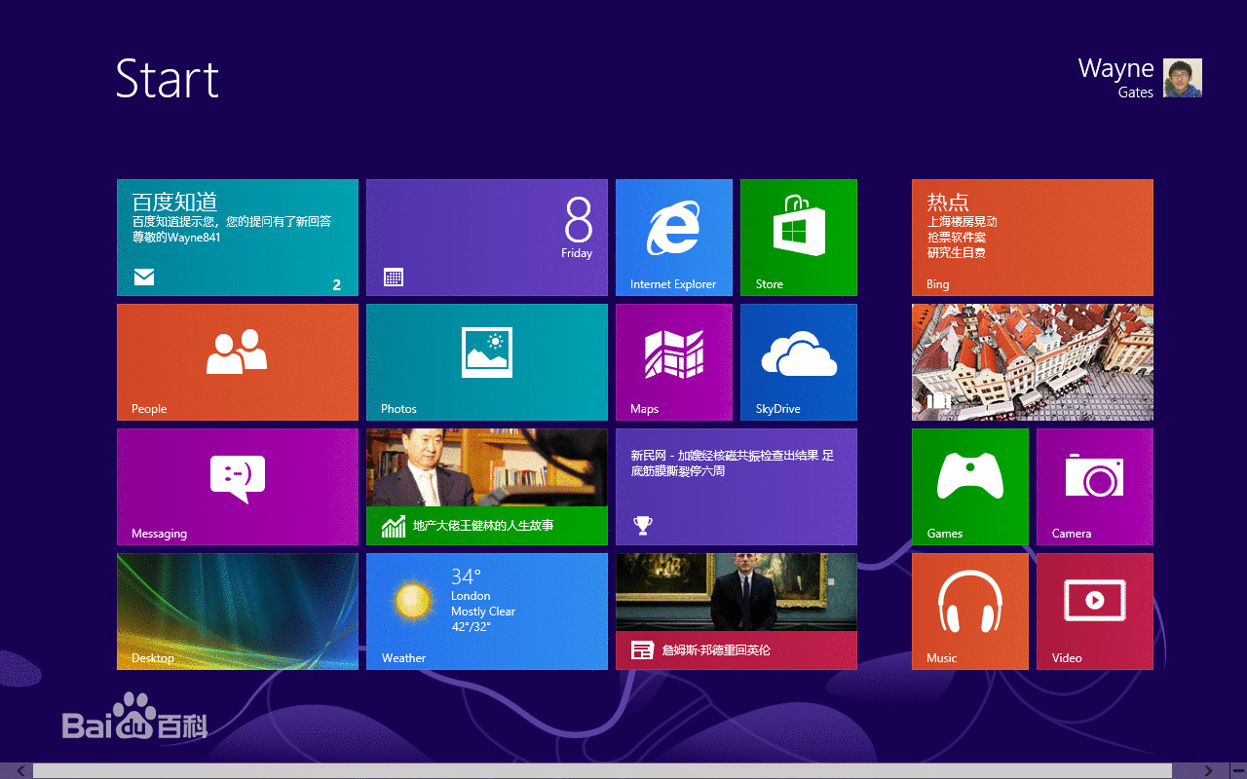The width and height of the screenshot is (1247, 779).
Task: Open the Travel tile with city rooftops
Action: click(1033, 362)
